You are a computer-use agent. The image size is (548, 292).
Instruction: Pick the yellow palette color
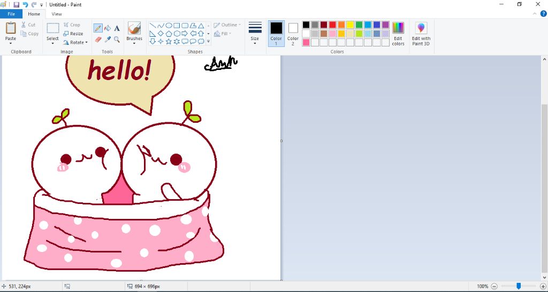pyautogui.click(x=350, y=25)
